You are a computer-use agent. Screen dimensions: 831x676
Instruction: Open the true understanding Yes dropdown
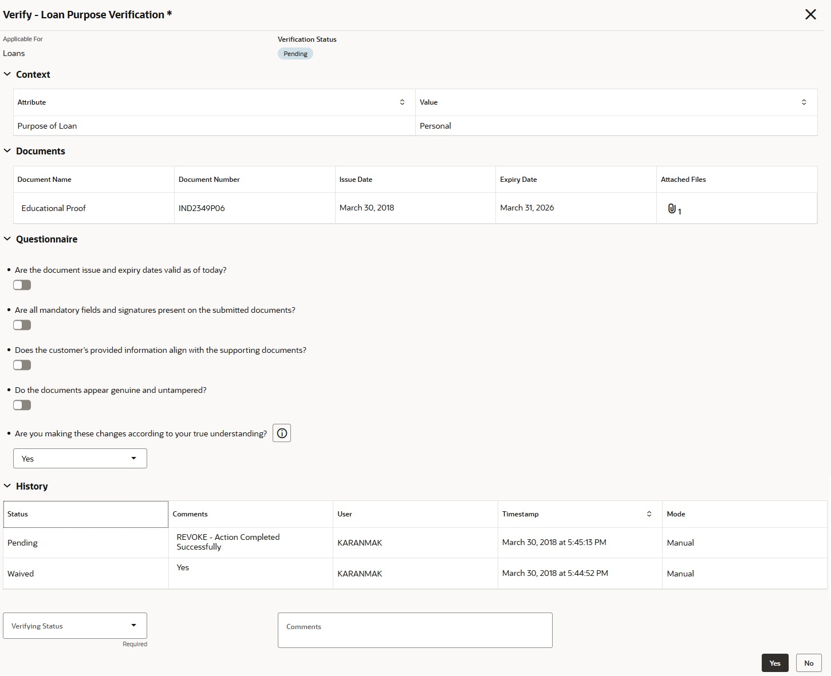point(80,459)
